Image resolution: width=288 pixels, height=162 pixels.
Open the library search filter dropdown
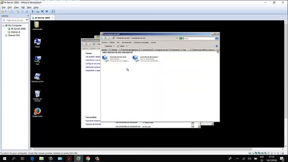[x=27, y=20]
